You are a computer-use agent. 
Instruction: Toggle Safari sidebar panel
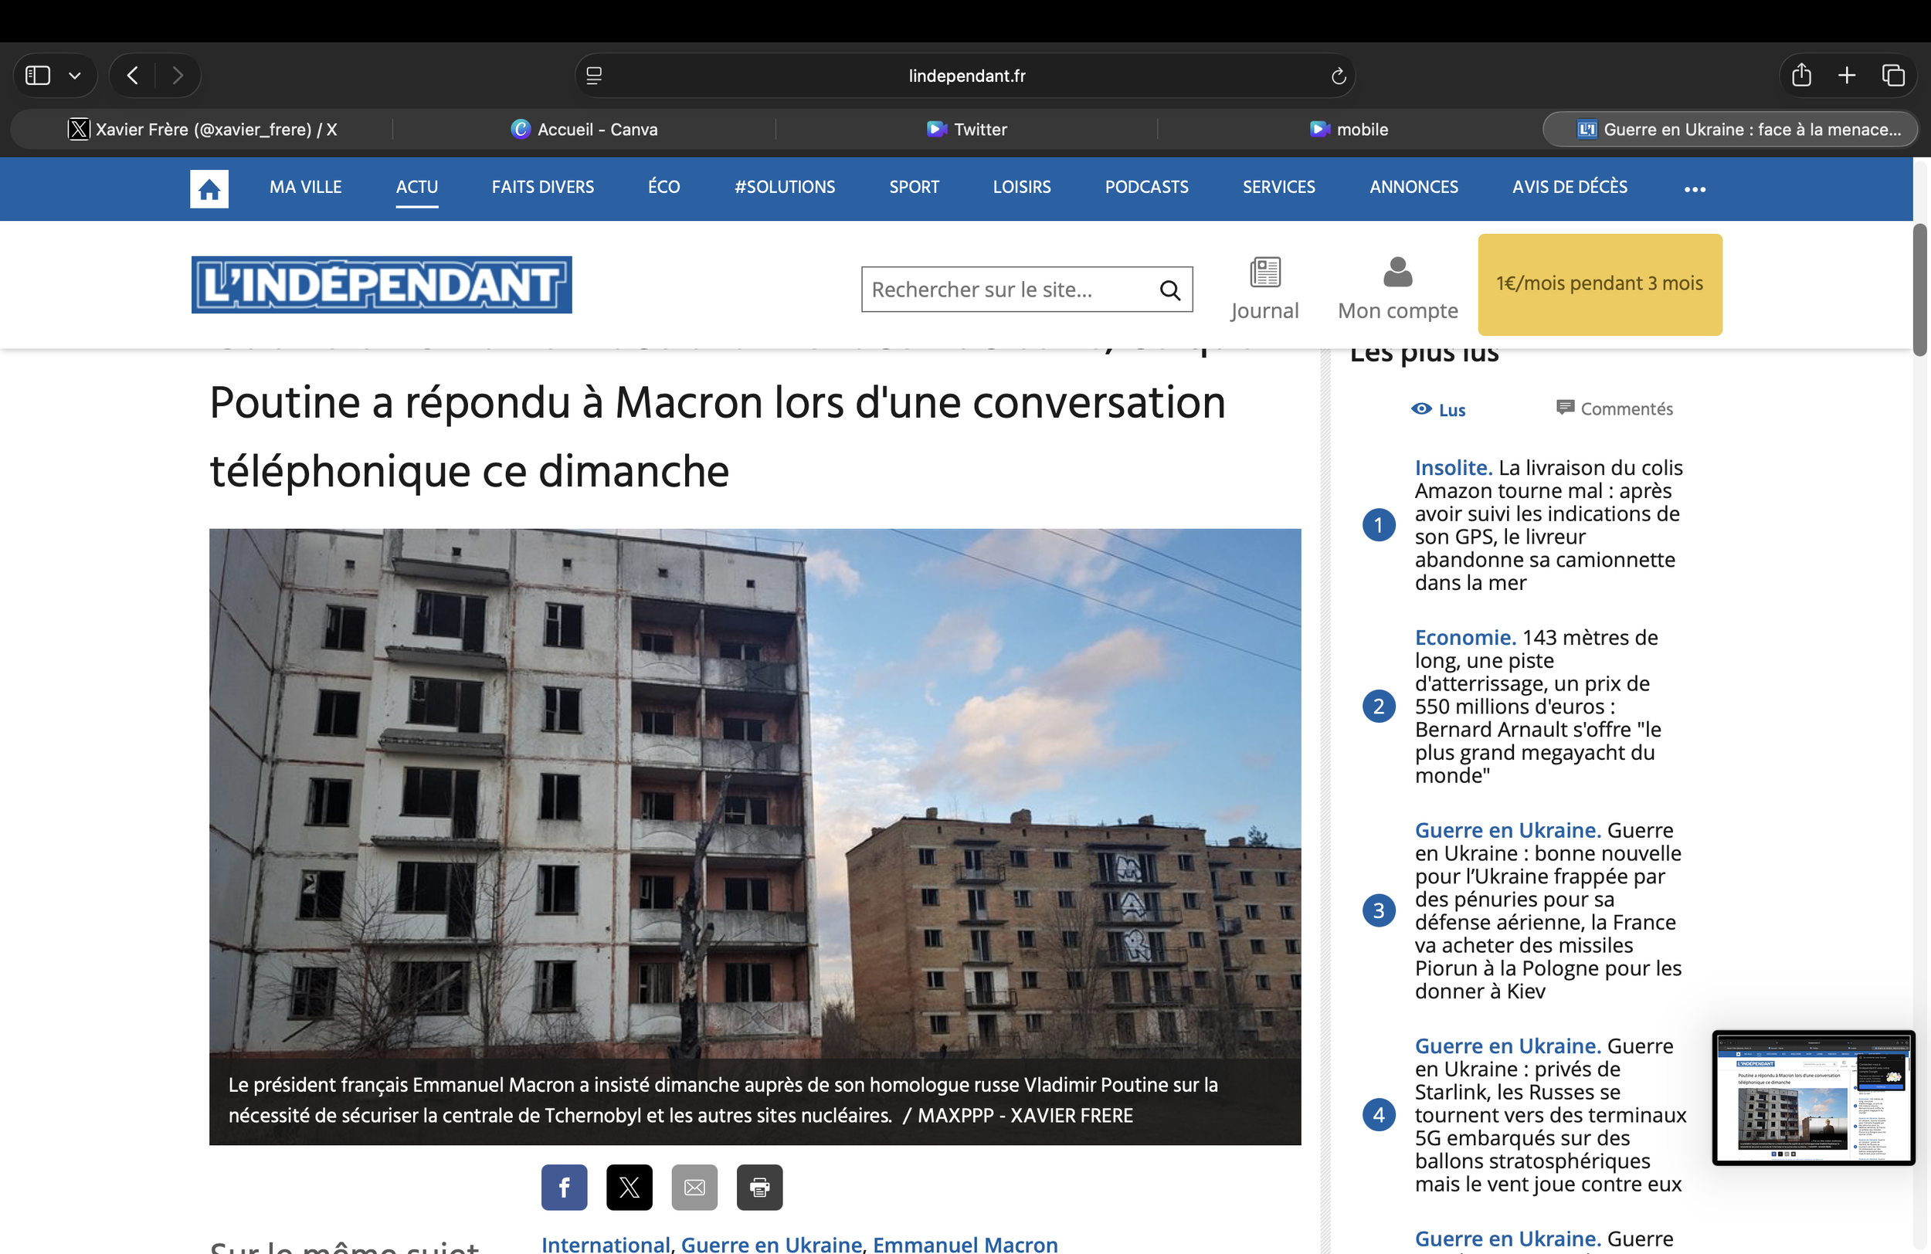coord(38,76)
